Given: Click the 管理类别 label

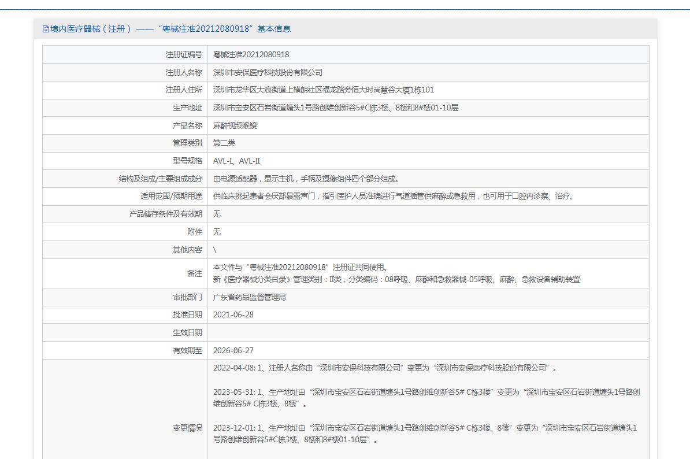Looking at the screenshot, I should (187, 143).
